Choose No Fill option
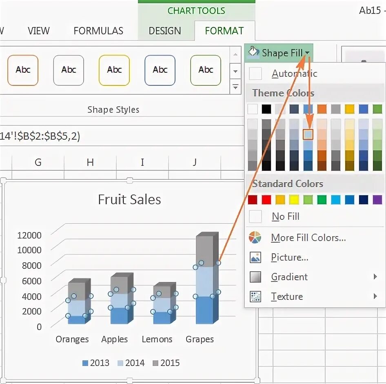Viewport: 386px width, 384px height. pos(315,217)
